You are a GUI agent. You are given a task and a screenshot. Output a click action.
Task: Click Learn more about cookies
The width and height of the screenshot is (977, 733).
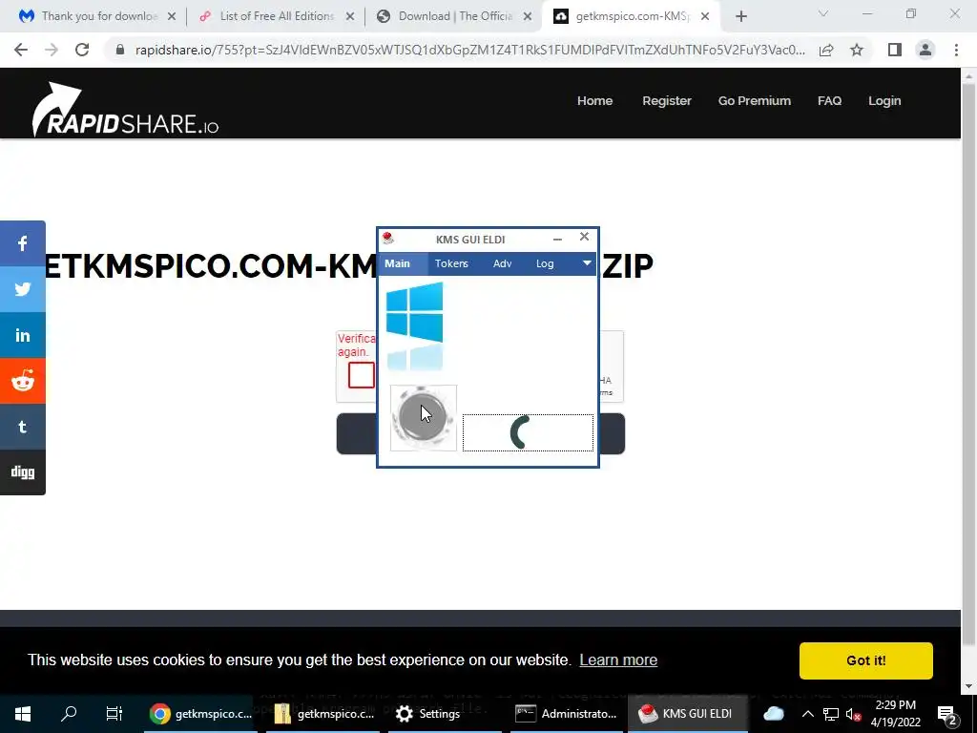pos(618,660)
